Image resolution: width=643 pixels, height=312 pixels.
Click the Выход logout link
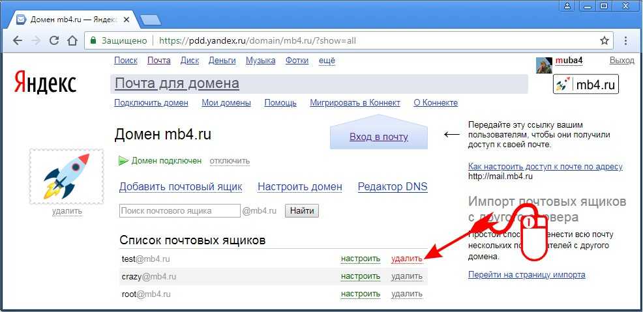click(x=621, y=61)
